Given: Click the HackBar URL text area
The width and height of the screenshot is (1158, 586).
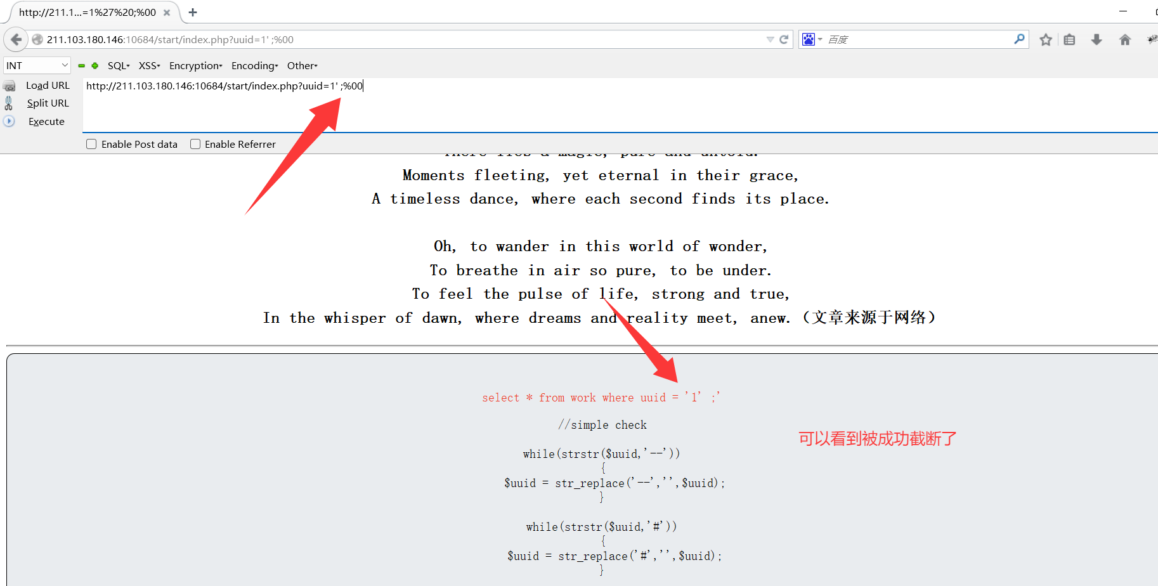Looking at the screenshot, I should click(x=620, y=105).
